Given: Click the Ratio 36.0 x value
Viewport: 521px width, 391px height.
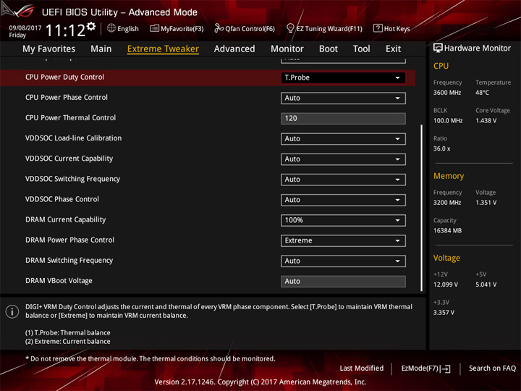Looking at the screenshot, I should [x=442, y=148].
